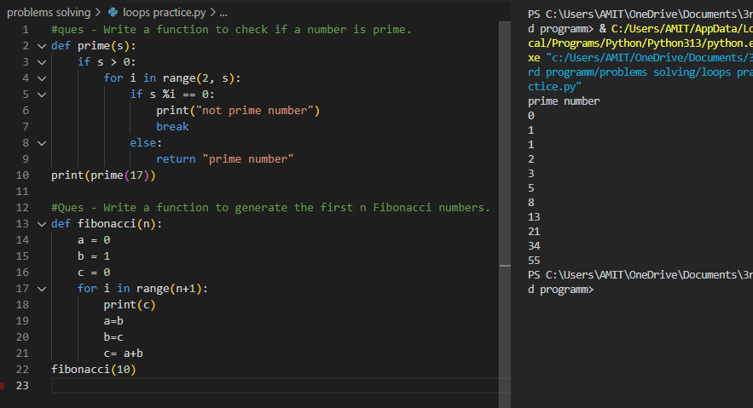Click the comment 'Write a function to check if a number is prime.'
This screenshot has height=408, width=753.
[x=258, y=30]
